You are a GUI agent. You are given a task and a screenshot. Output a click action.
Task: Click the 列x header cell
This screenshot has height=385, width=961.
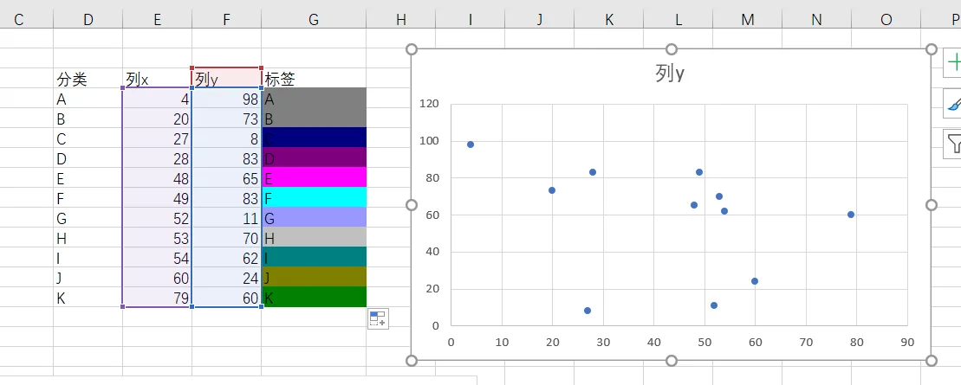pos(157,79)
